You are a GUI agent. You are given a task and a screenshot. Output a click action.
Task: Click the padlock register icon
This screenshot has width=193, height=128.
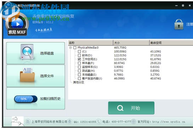[x=179, y=24]
